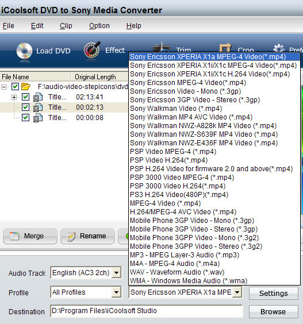The image size is (303, 324).
Task: Choose Mobile Phone 3GPP Video - Stereo
Action: [214, 246]
